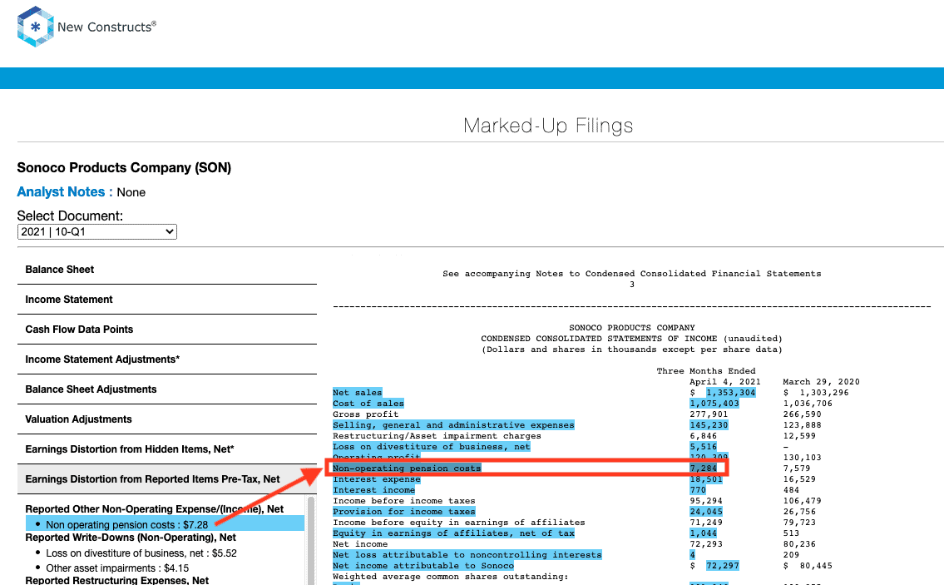This screenshot has width=944, height=585.
Task: Click Reported Write-Downs (Non-Operating), Net heading
Action: pyautogui.click(x=131, y=538)
